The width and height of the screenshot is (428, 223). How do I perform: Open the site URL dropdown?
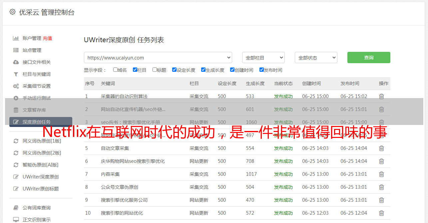(x=158, y=57)
